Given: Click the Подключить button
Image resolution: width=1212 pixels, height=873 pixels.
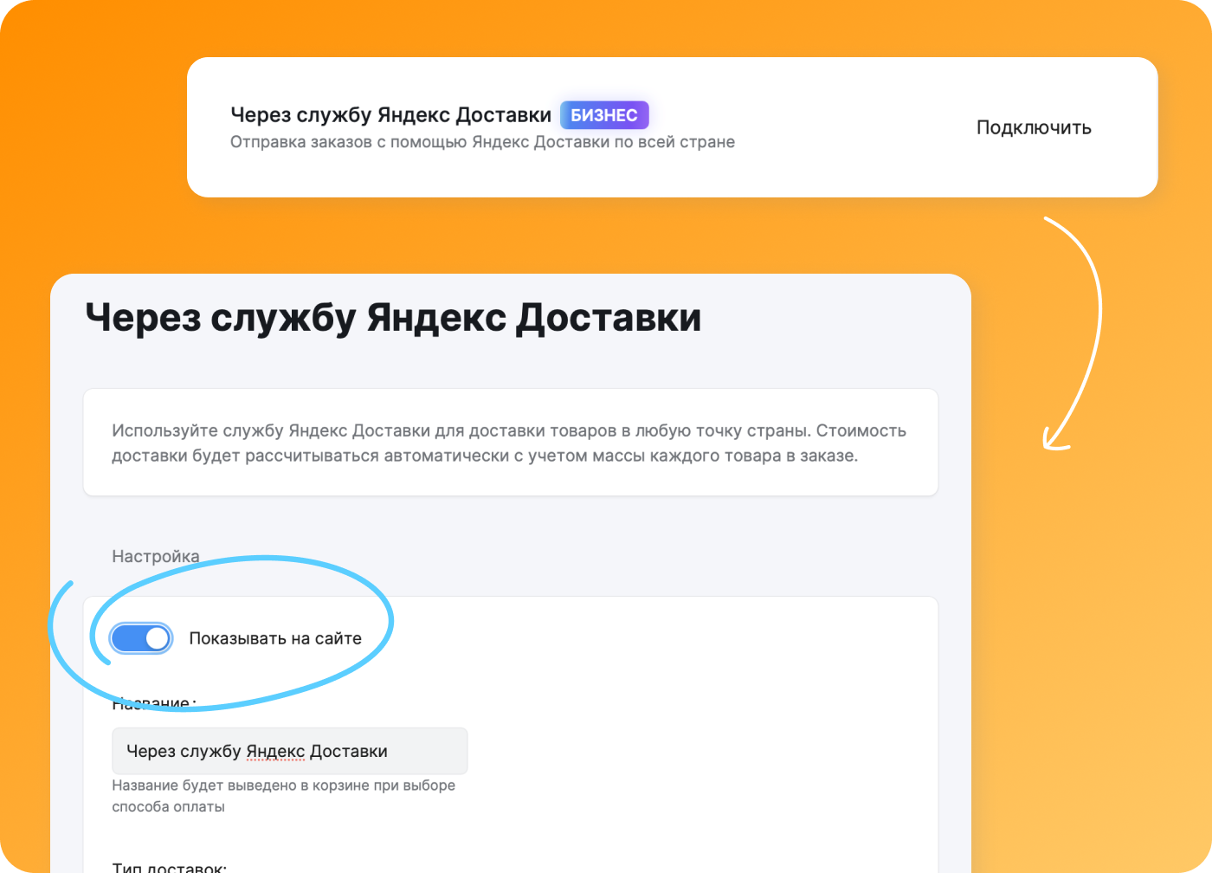Looking at the screenshot, I should [1033, 127].
